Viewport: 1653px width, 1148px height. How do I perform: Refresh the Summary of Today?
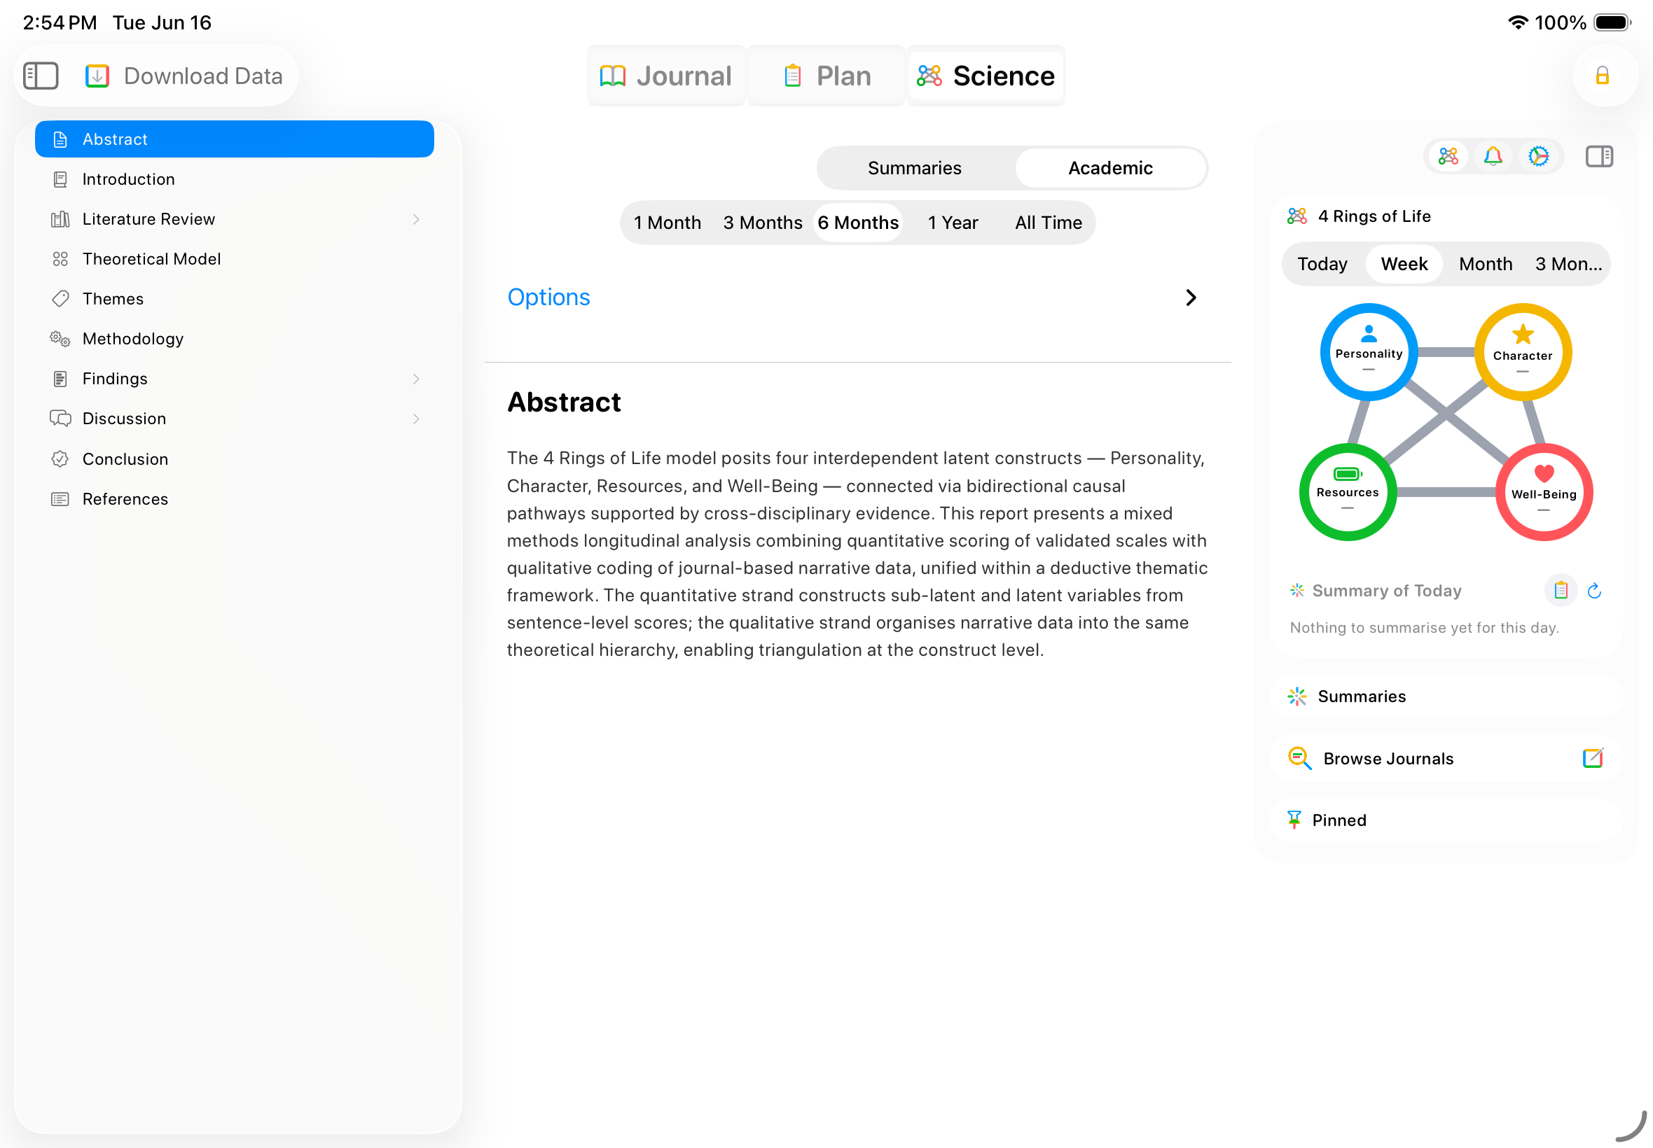pyautogui.click(x=1594, y=591)
